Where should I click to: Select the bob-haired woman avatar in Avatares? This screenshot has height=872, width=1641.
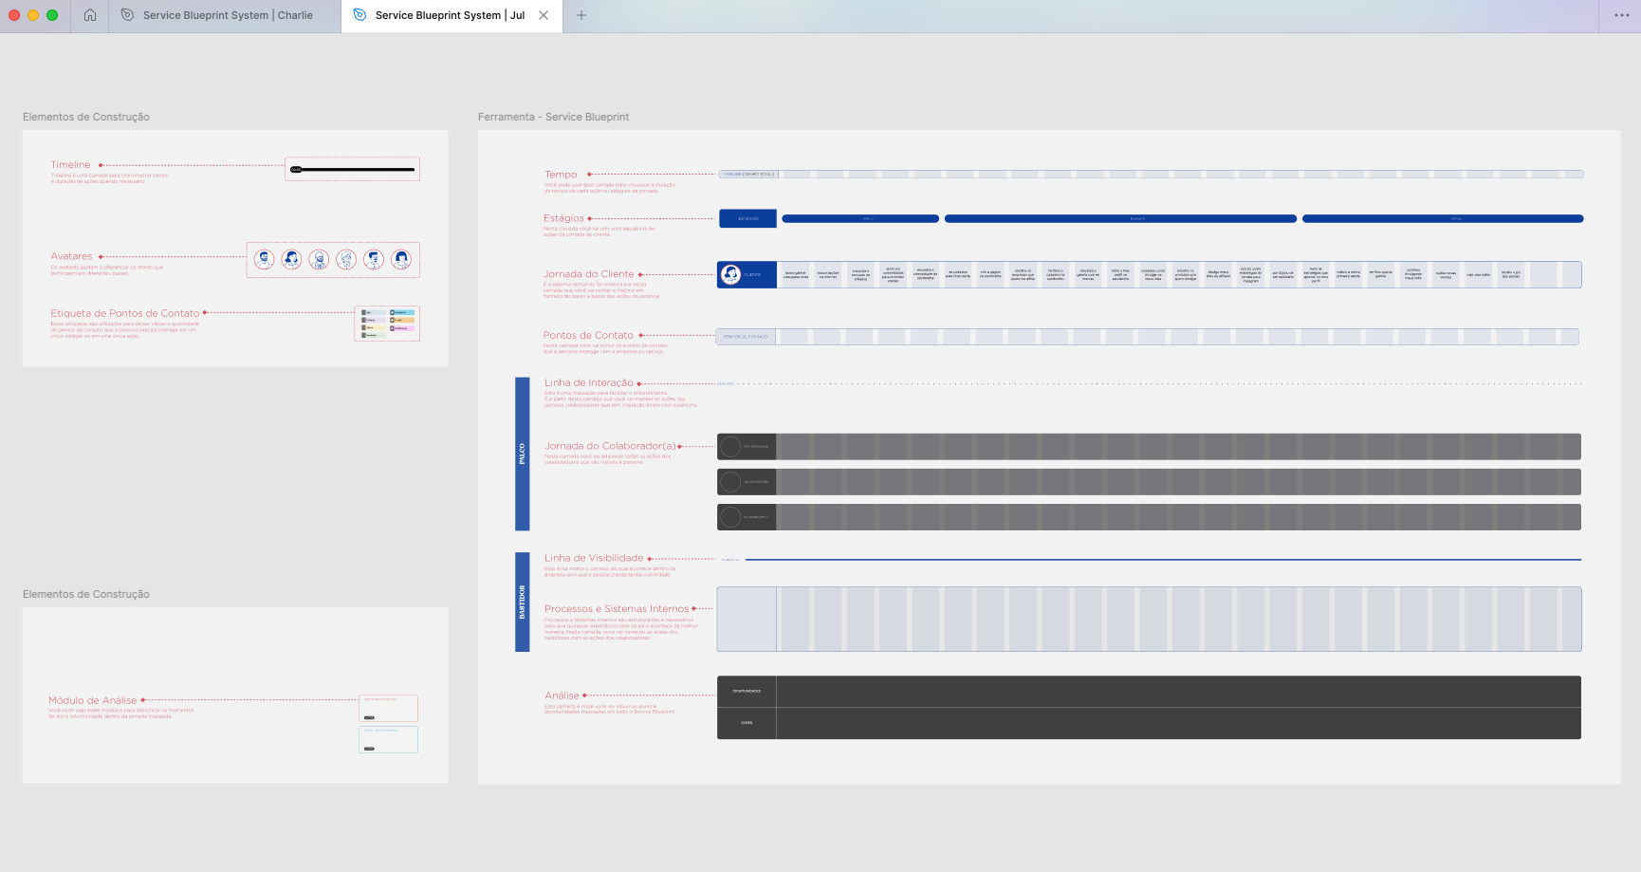point(401,259)
